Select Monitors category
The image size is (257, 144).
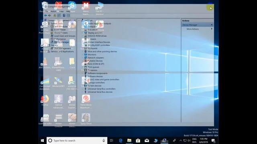(92, 54)
